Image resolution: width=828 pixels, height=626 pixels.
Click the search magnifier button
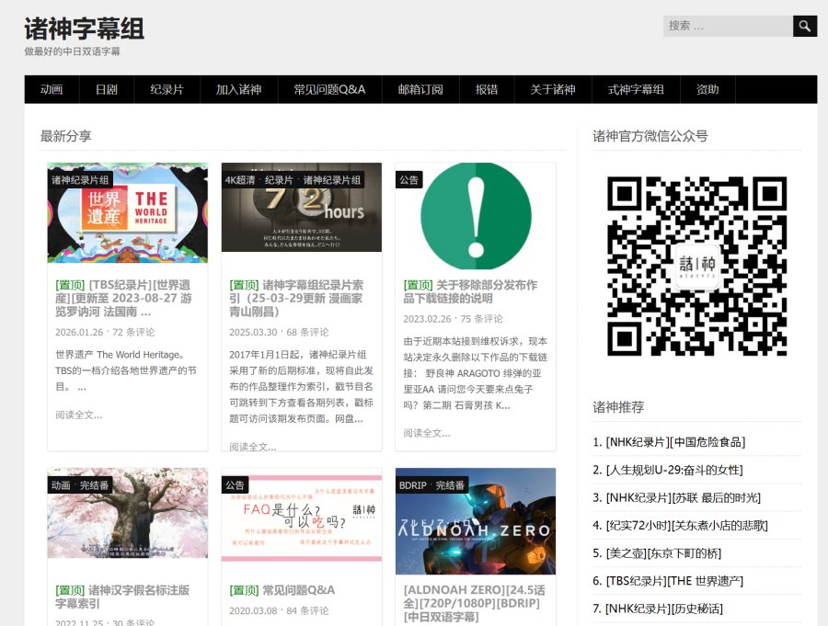click(x=805, y=26)
